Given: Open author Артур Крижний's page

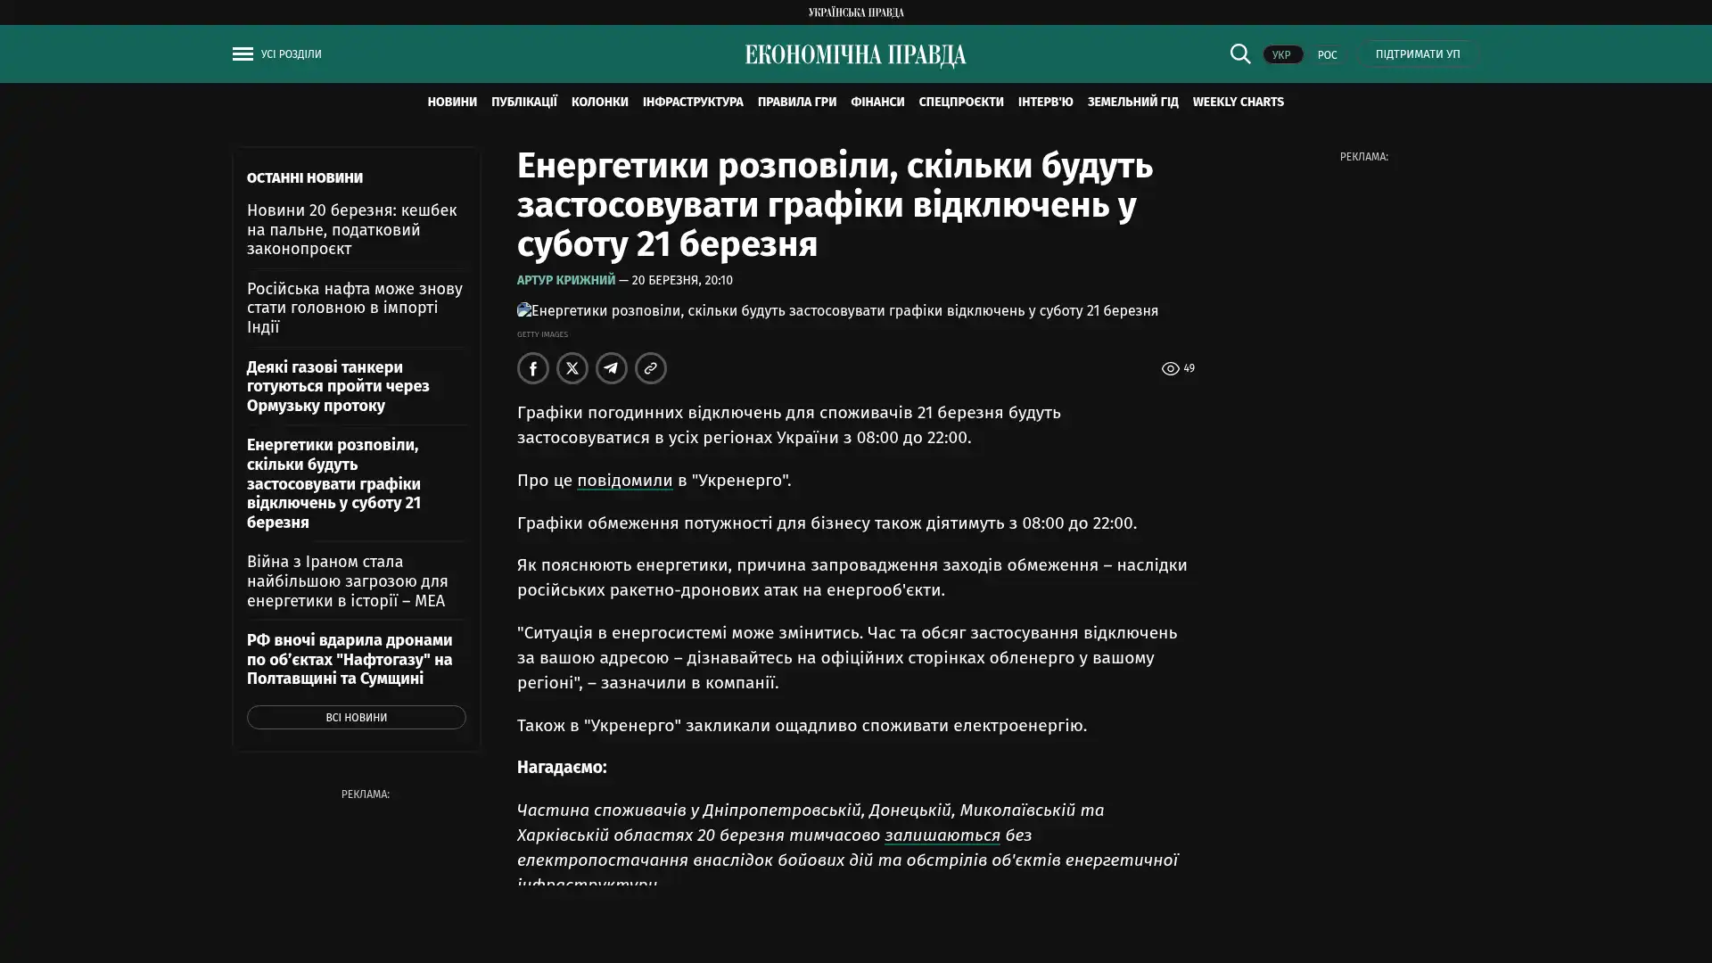Looking at the screenshot, I should tap(565, 281).
